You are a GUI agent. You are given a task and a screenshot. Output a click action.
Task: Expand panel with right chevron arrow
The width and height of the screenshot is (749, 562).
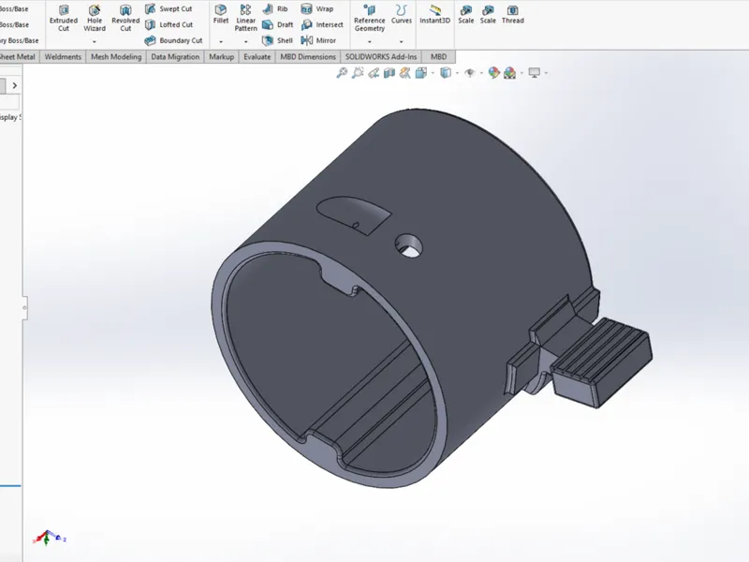15,85
